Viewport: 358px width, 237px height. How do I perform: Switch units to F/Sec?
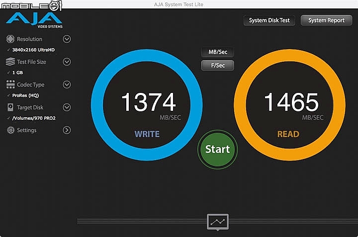[218, 66]
